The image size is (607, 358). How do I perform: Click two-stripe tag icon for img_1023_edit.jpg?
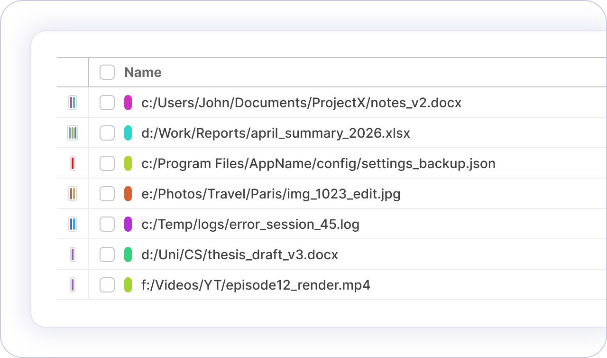click(x=73, y=194)
